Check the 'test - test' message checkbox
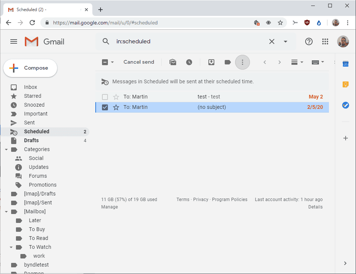The image size is (356, 274). point(105,97)
